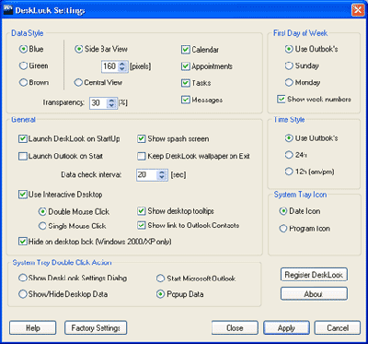Screen dimensions: 368x344
Task: Click the Register DeskLook button
Action: pyautogui.click(x=314, y=275)
